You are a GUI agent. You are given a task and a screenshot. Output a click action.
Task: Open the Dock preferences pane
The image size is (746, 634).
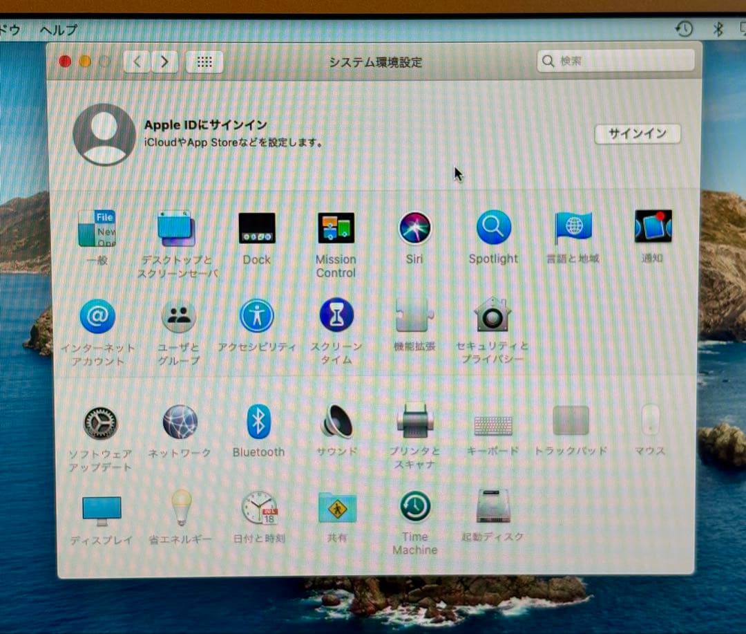pos(256,228)
